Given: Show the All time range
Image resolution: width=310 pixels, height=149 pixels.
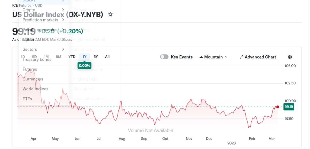Looking at the screenshot, I should [x=107, y=57].
